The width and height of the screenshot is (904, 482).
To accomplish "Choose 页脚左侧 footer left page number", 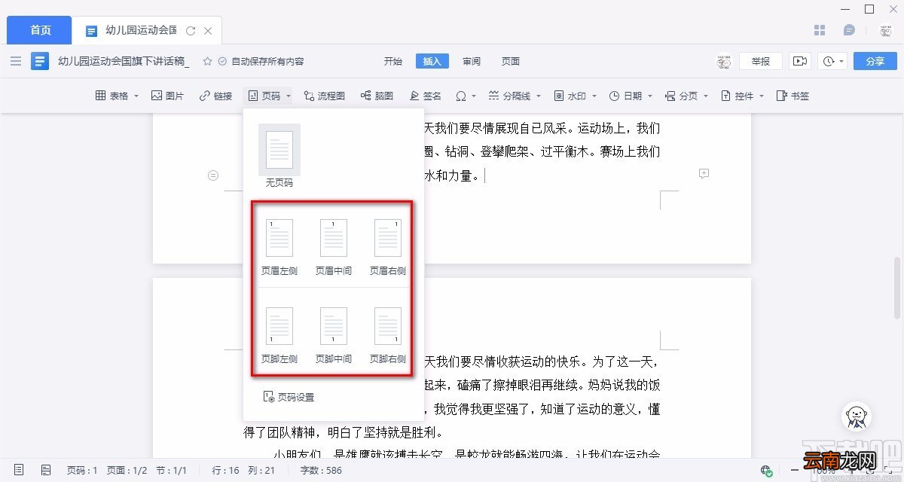I will pyautogui.click(x=279, y=334).
